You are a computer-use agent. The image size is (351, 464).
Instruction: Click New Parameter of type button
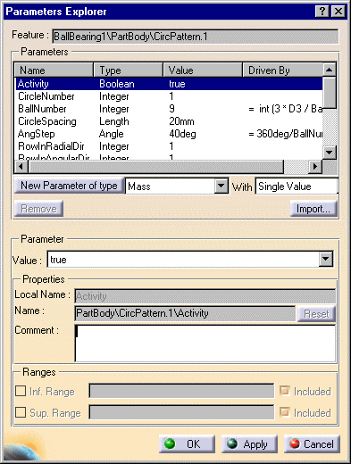[x=69, y=186]
